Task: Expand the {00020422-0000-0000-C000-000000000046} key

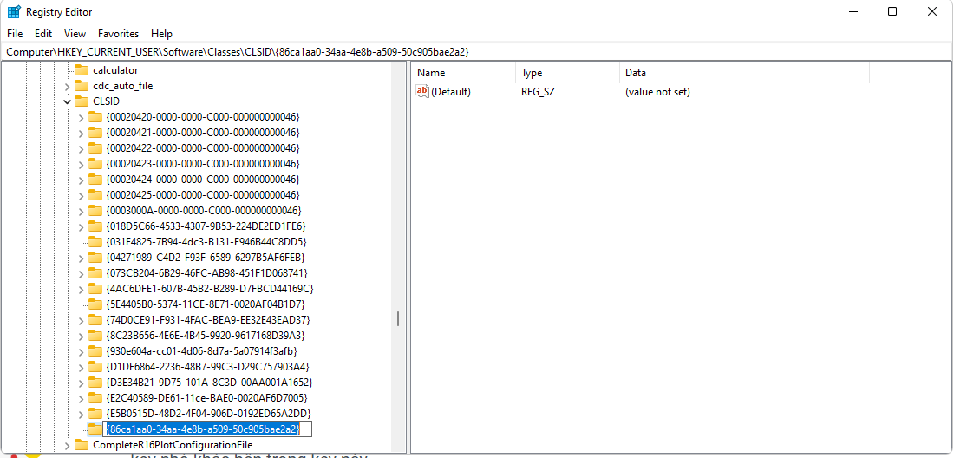Action: [x=81, y=148]
